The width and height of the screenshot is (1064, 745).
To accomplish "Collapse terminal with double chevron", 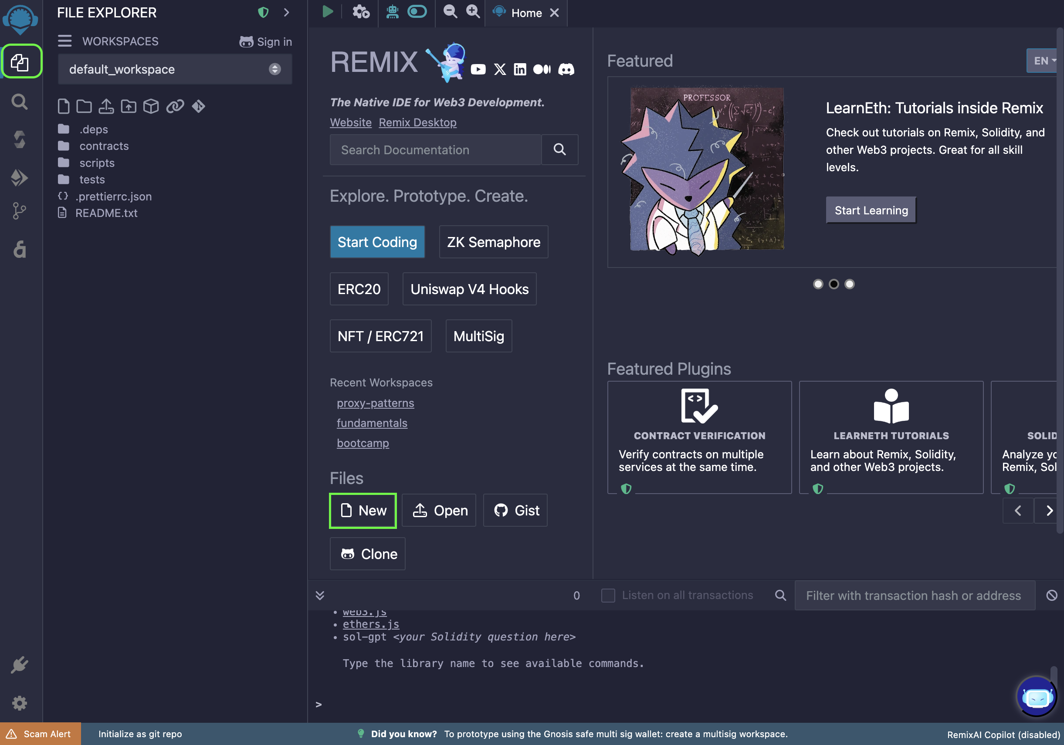I will (x=320, y=596).
